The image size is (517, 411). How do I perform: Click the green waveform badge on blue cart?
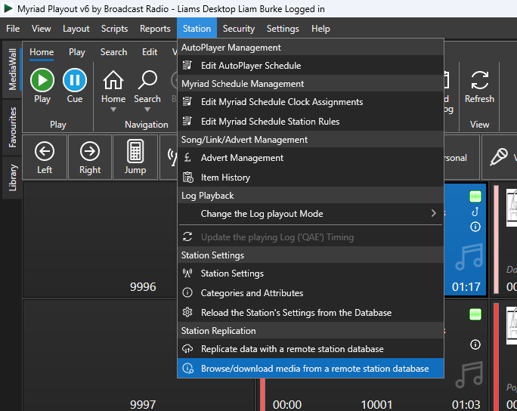click(x=475, y=196)
